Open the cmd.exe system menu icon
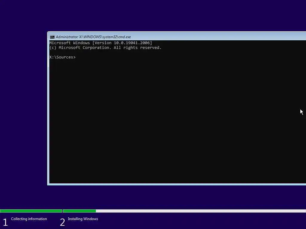This screenshot has height=229, width=306. 52,37
